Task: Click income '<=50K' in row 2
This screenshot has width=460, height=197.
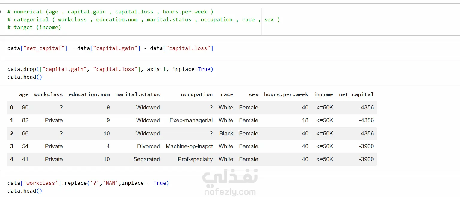Action: 325,134
